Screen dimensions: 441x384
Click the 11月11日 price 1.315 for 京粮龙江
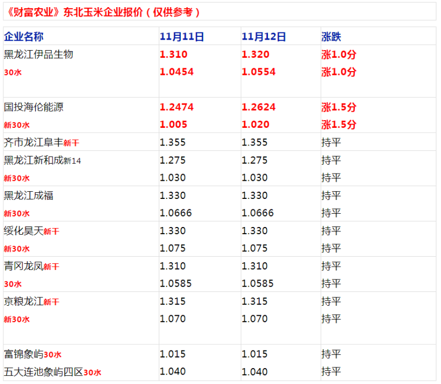173,301
